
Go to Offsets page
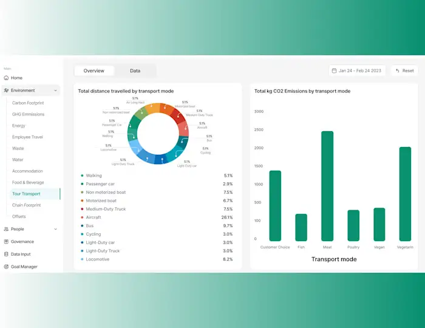coord(19,217)
